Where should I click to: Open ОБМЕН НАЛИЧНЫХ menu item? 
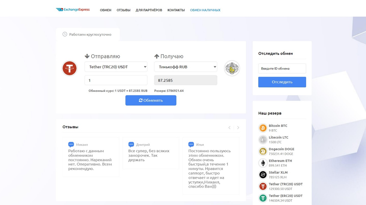(x=205, y=10)
